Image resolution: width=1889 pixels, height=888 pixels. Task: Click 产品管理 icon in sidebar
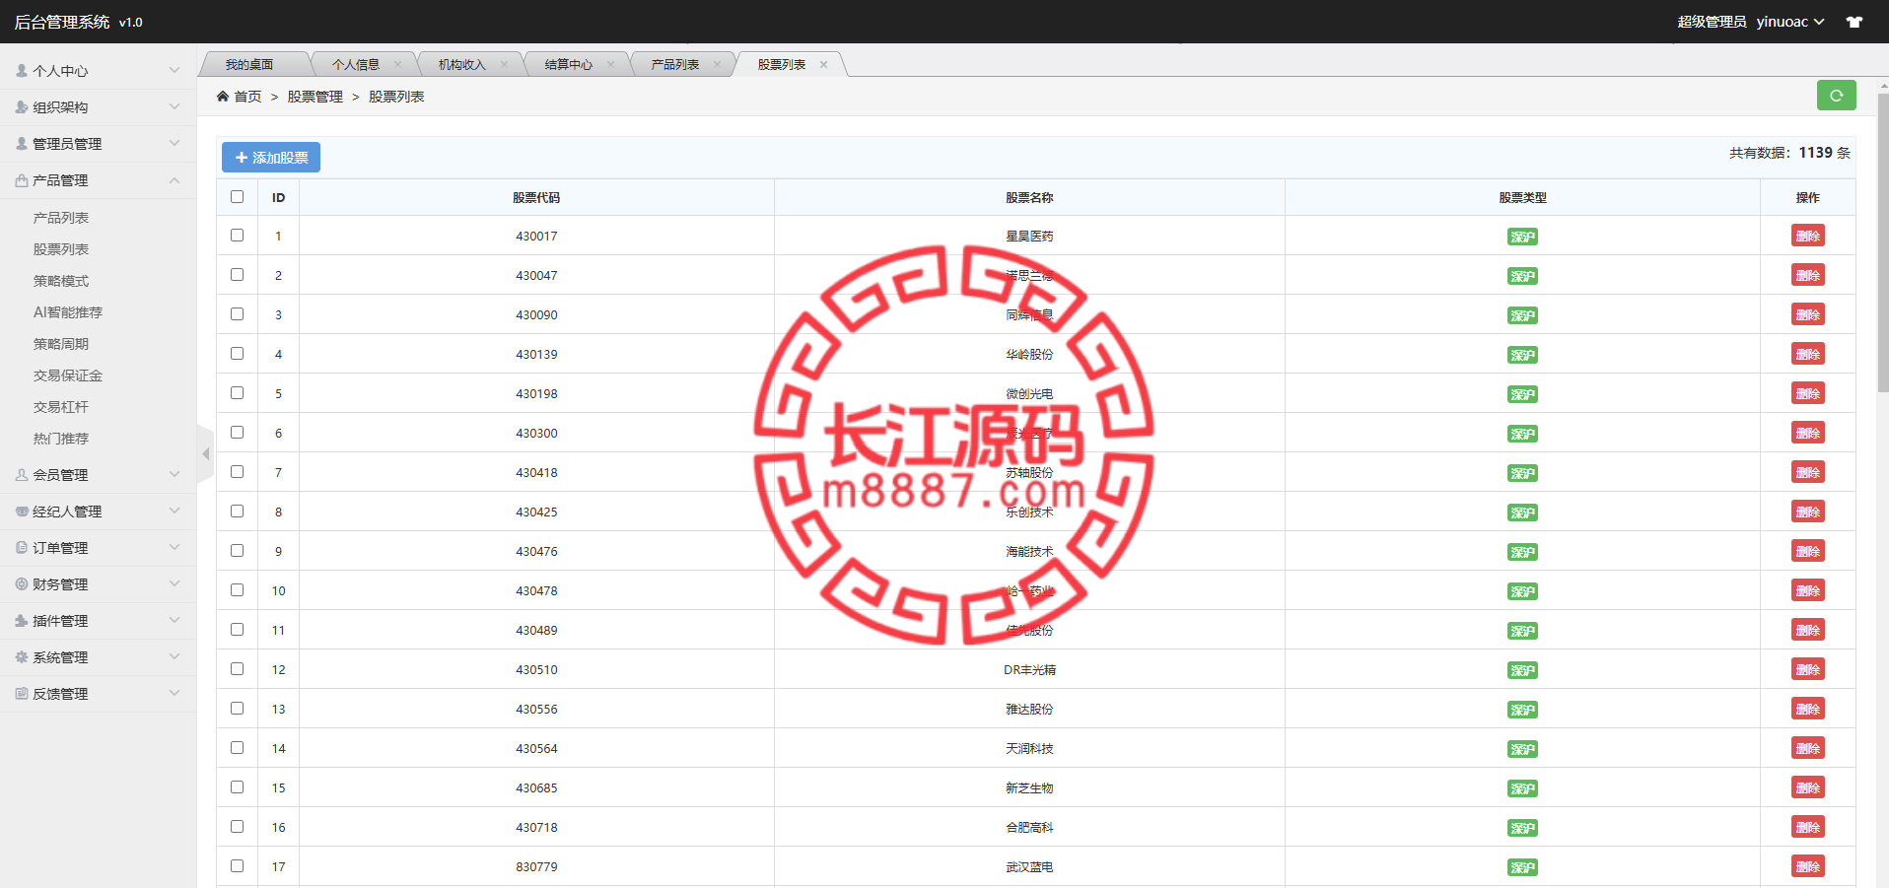pyautogui.click(x=22, y=180)
